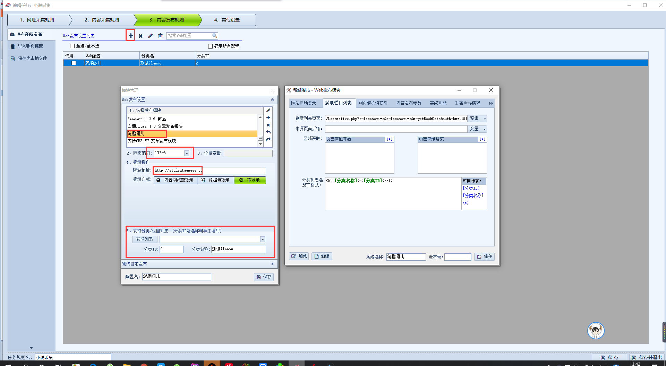Toggle 全选/全不选 checkbox
Image resolution: width=666 pixels, height=366 pixels.
click(x=72, y=46)
